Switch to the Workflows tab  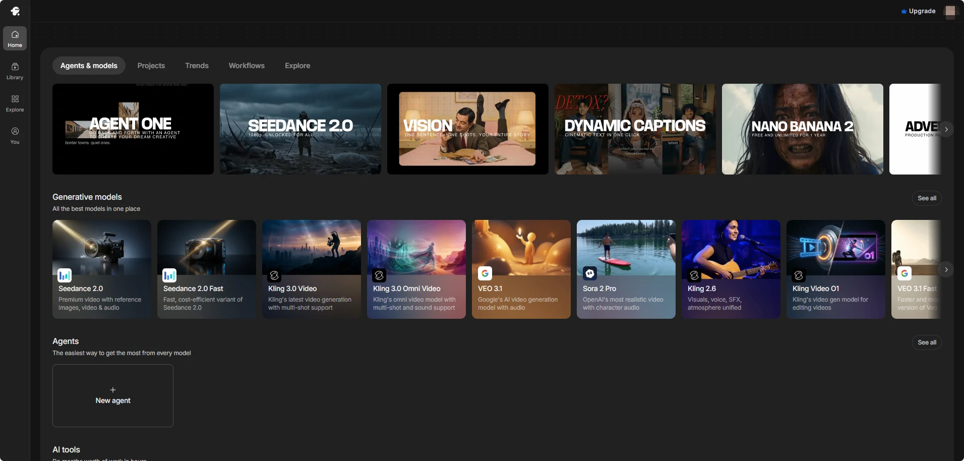tap(247, 66)
